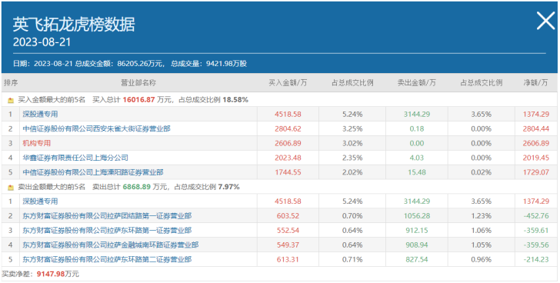560x283 pixels.
Task: Open 东方财富证券拉萨东环路第二证券营业部 link
Action: click(x=107, y=259)
